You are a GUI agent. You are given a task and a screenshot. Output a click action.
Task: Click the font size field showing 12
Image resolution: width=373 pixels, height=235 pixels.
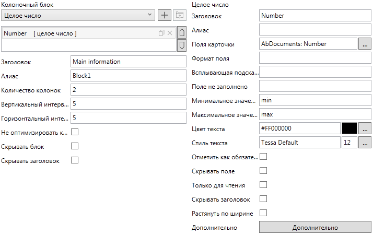[349, 142]
